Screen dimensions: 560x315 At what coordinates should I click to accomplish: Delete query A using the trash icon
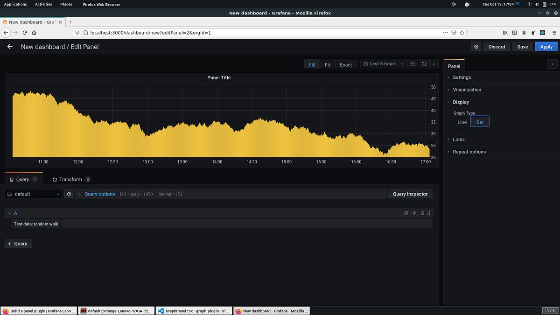(x=422, y=213)
